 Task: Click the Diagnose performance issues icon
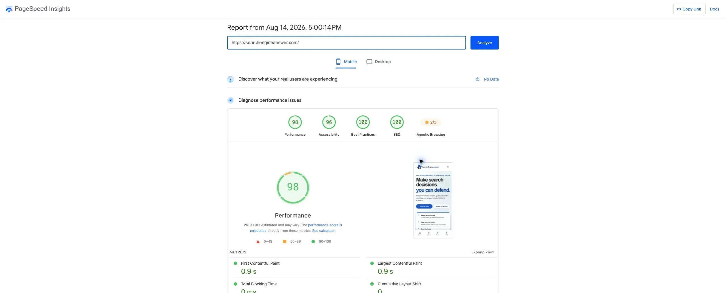click(231, 100)
